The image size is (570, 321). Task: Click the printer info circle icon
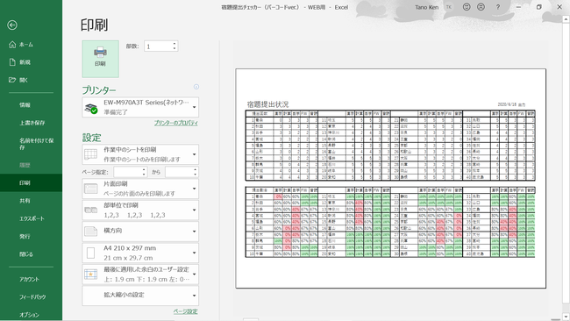point(196,87)
